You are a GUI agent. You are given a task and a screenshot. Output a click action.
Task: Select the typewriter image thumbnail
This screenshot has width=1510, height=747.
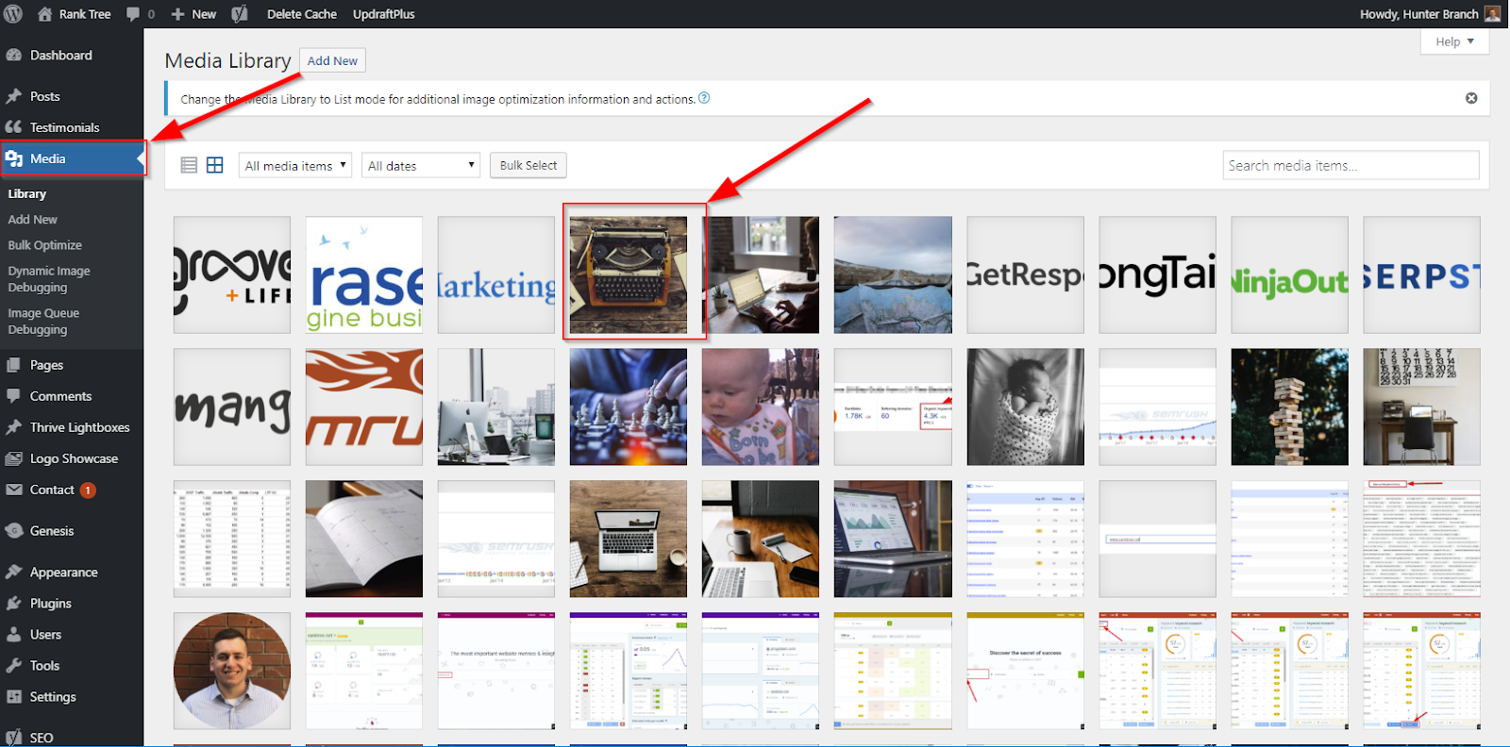pyautogui.click(x=629, y=274)
